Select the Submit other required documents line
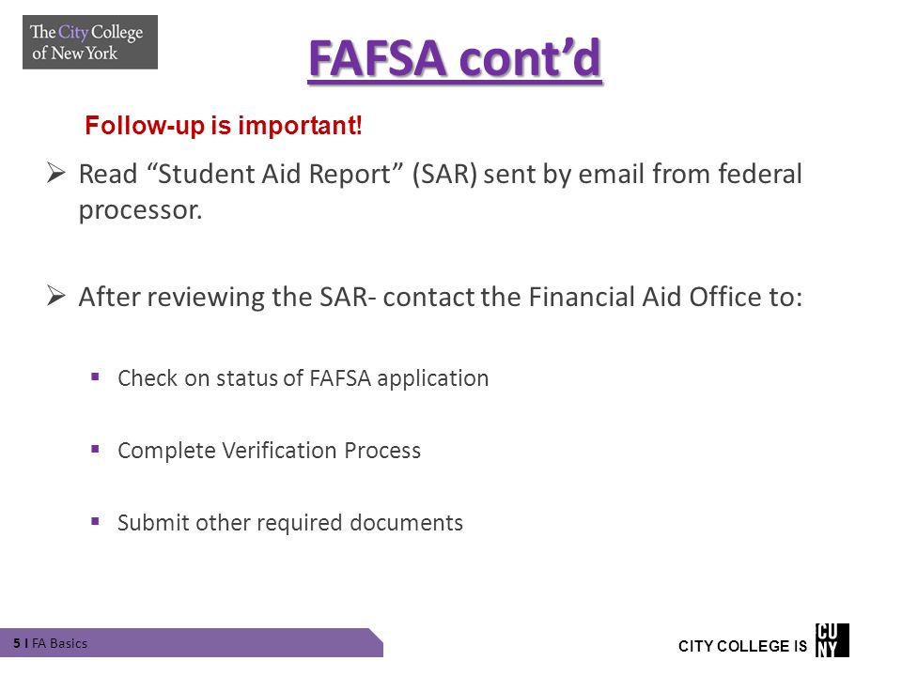 tap(290, 523)
